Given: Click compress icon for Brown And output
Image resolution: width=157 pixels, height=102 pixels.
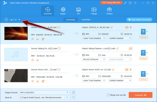Looking at the screenshot, I should 131,69.
